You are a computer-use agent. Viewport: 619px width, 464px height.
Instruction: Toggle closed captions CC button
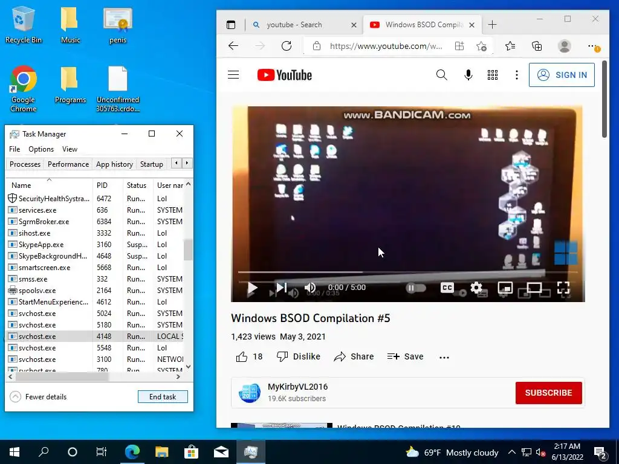pos(447,288)
